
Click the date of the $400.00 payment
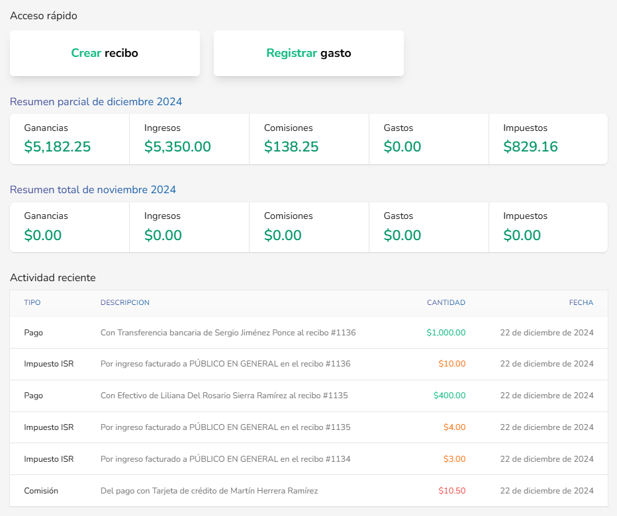(x=547, y=396)
